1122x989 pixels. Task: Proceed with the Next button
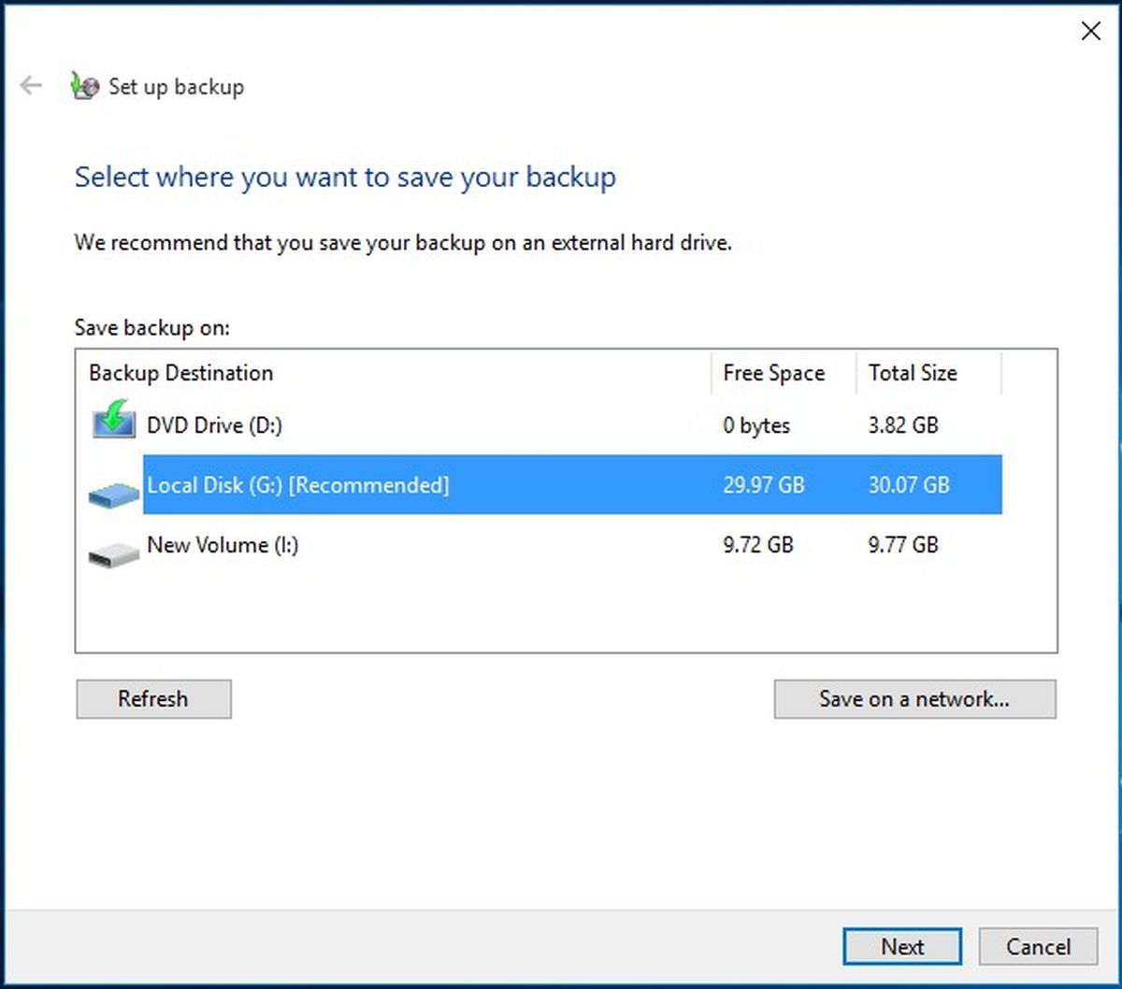coord(902,946)
